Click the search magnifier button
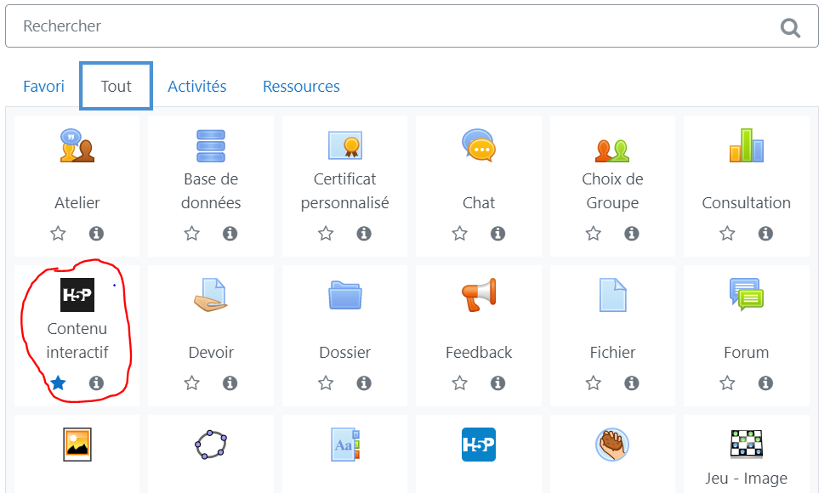Screen dimensions: 830x493 [790, 27]
